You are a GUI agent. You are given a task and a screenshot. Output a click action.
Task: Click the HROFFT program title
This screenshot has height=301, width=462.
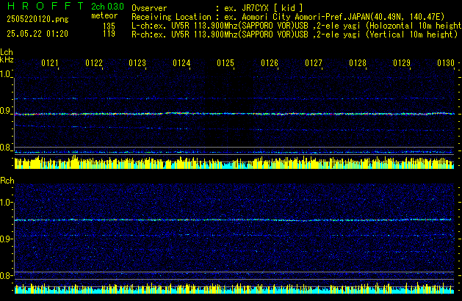(46, 6)
